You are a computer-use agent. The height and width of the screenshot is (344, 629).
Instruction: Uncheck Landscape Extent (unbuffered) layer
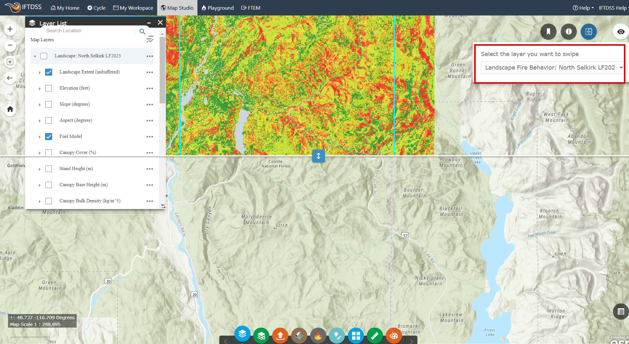49,72
